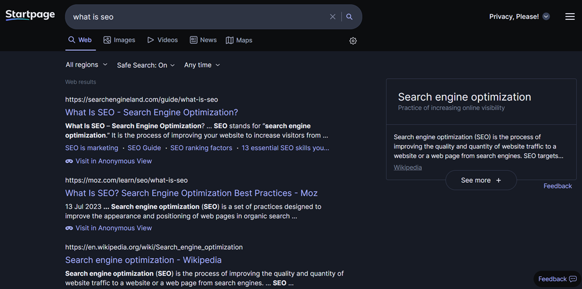Click the en.wikipedia.org URL text
The image size is (582, 289).
click(x=154, y=247)
